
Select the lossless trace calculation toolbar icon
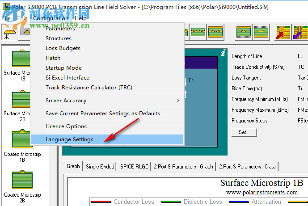9,32
